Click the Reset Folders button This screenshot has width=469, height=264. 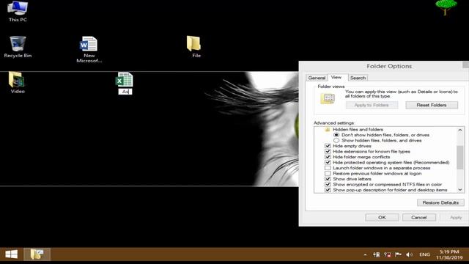pyautogui.click(x=432, y=105)
